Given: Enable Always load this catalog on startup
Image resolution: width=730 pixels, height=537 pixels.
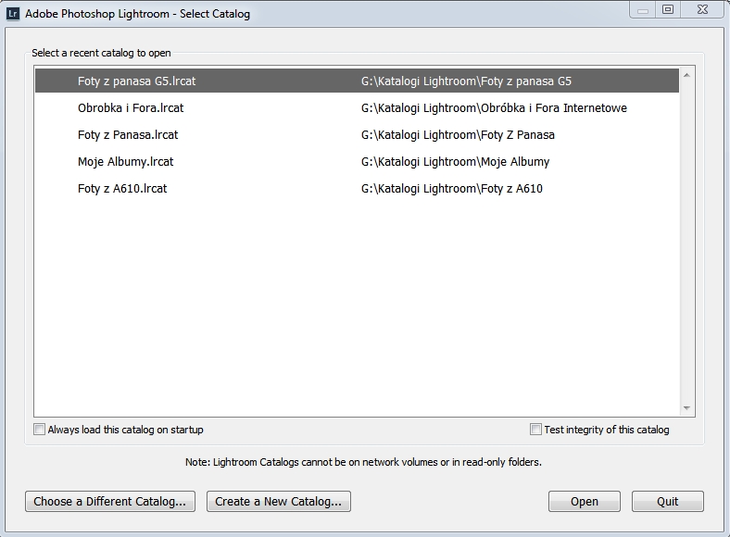Looking at the screenshot, I should pyautogui.click(x=39, y=430).
